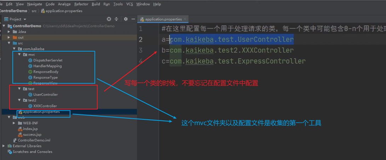The image size is (386, 160).
Task: Click src in the breadcrumb path
Action: pos(34,11)
